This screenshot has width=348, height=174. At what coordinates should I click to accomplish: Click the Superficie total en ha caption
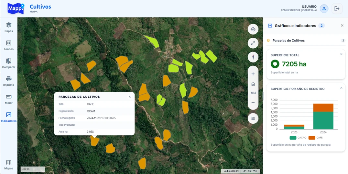pyautogui.click(x=284, y=72)
